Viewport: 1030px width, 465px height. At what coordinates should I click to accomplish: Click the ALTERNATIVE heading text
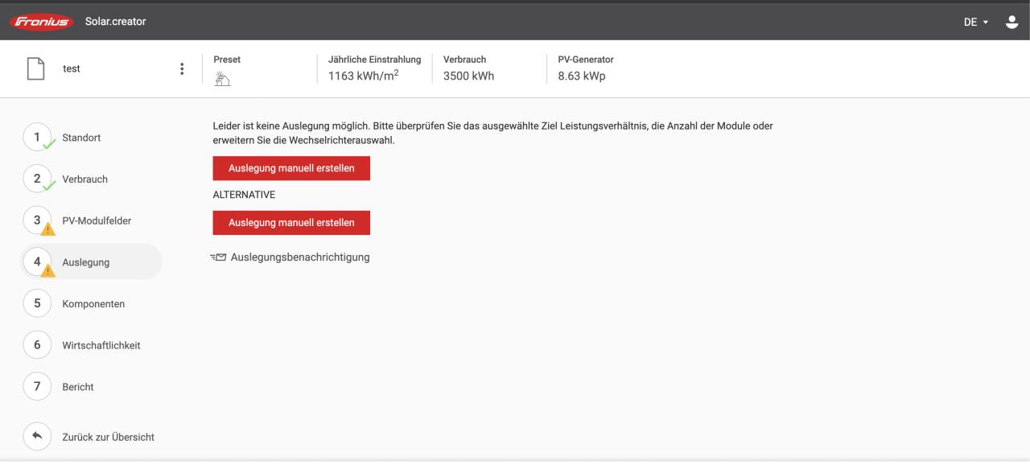point(244,195)
